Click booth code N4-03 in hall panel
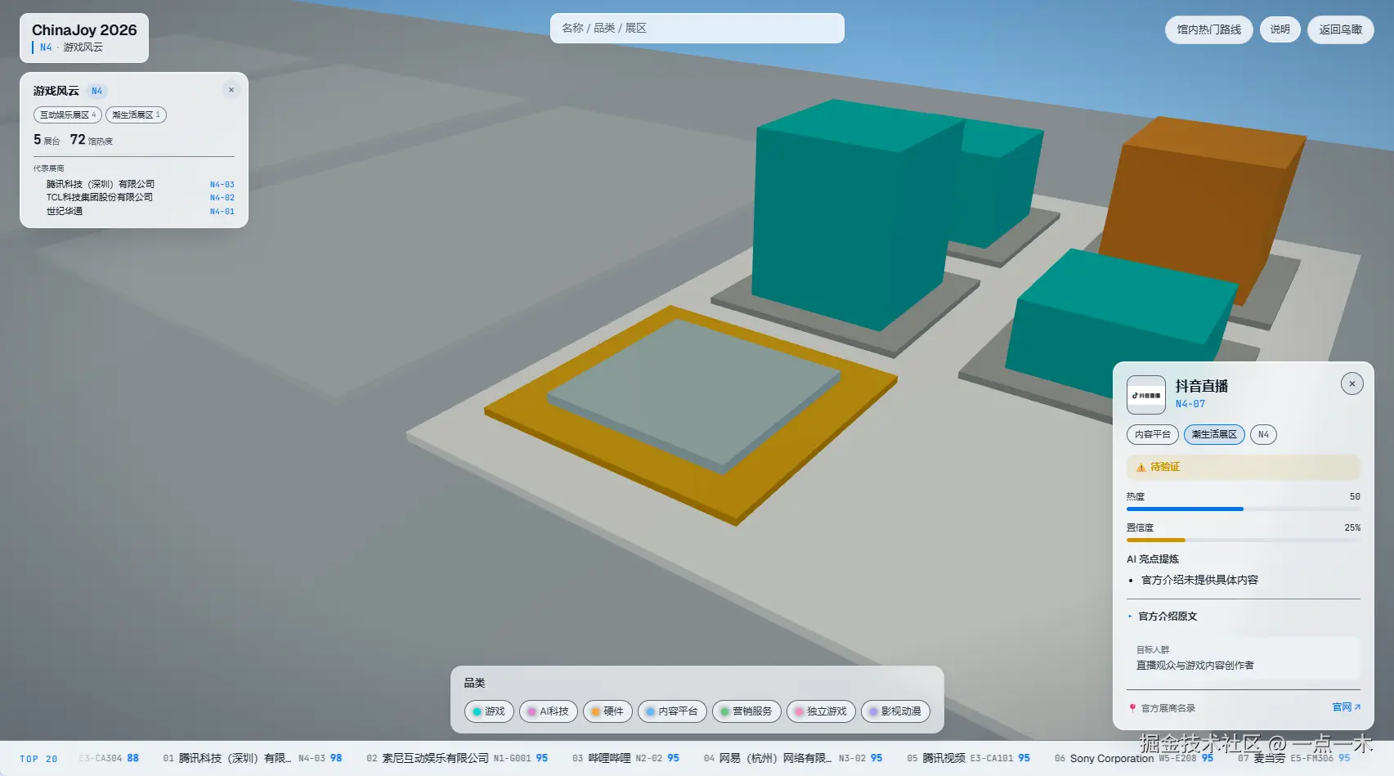 (x=222, y=185)
